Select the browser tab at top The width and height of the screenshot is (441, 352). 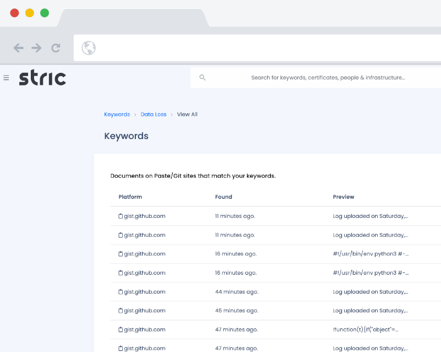(x=132, y=18)
